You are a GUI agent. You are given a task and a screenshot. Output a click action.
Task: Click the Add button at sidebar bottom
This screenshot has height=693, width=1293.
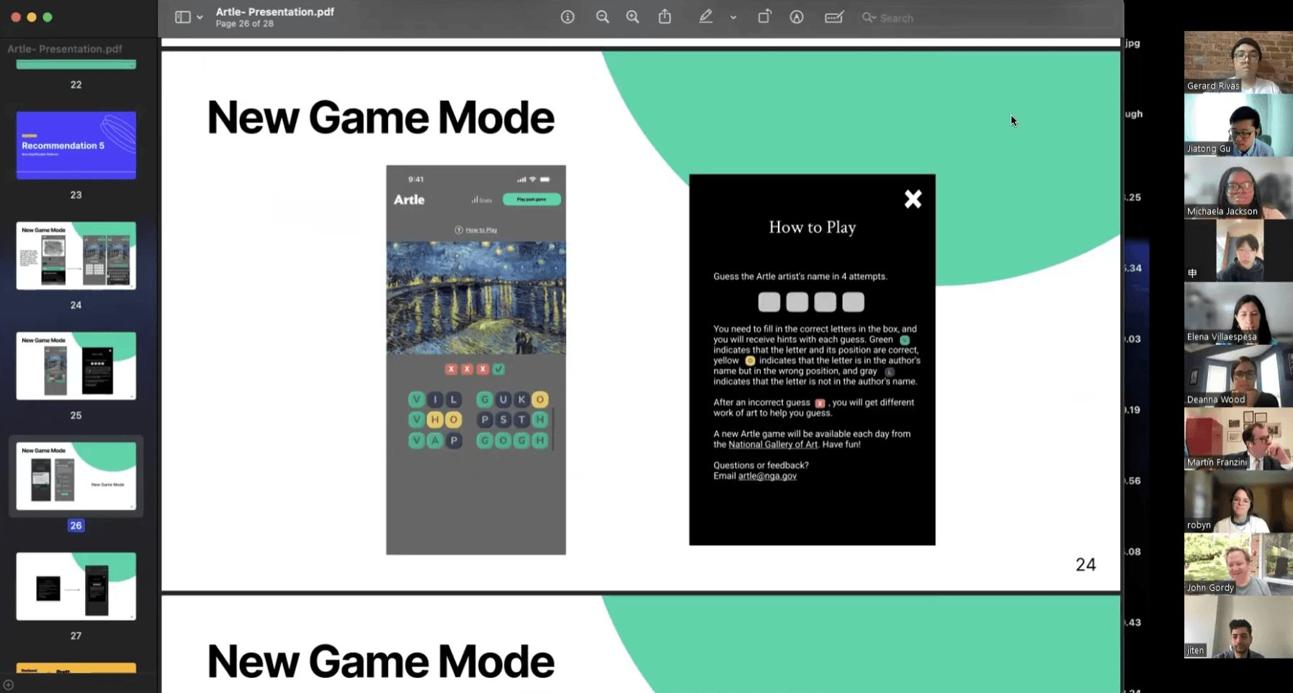(9, 685)
